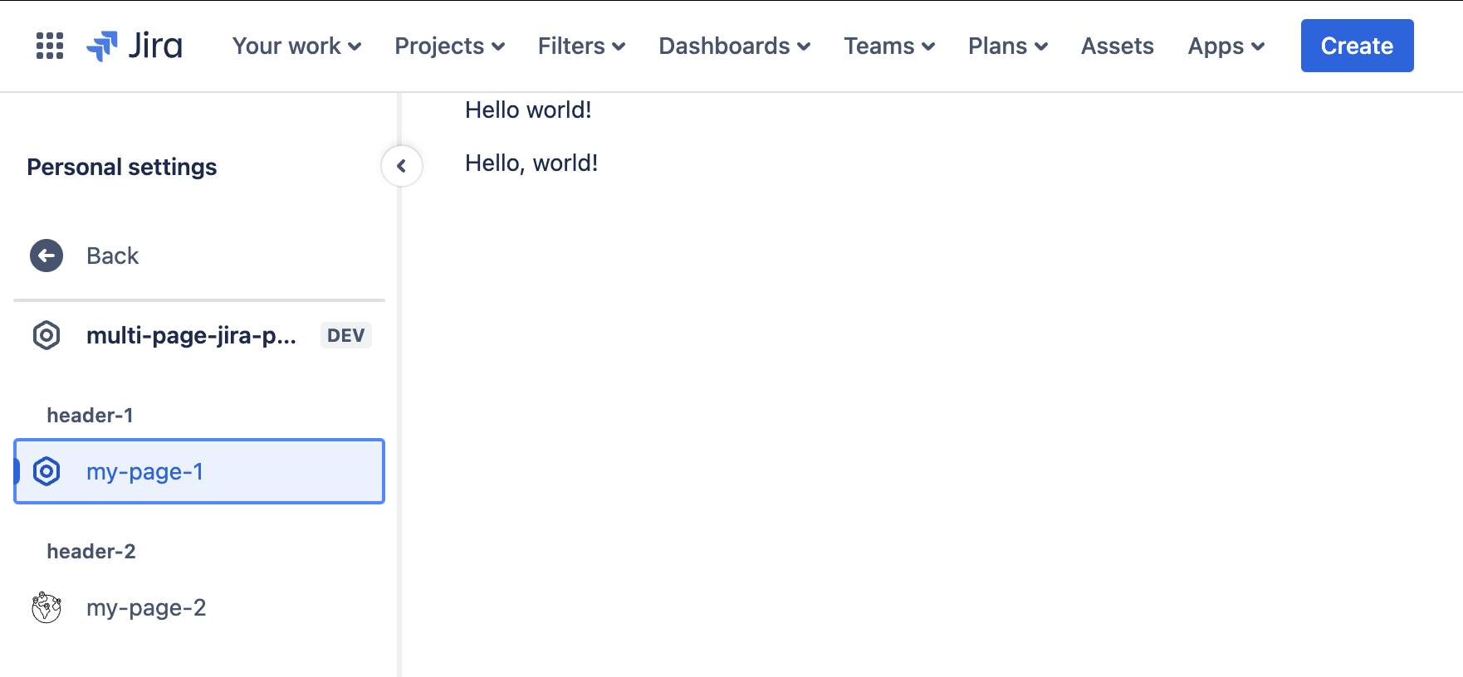This screenshot has width=1463, height=677.
Task: Open my-page-2 in the sidebar
Action: click(x=199, y=607)
